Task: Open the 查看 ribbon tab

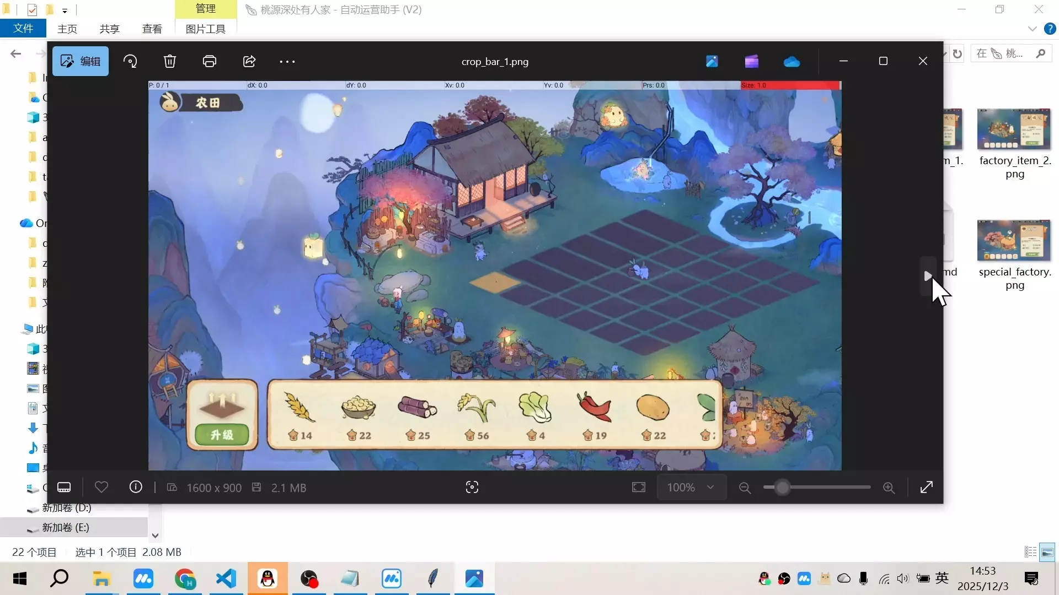Action: [x=152, y=29]
